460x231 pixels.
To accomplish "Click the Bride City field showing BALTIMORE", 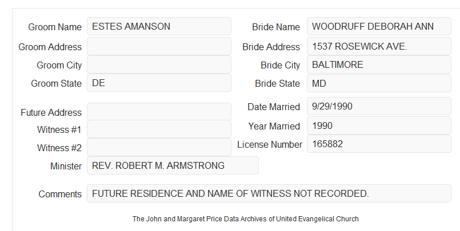I will point(379,64).
